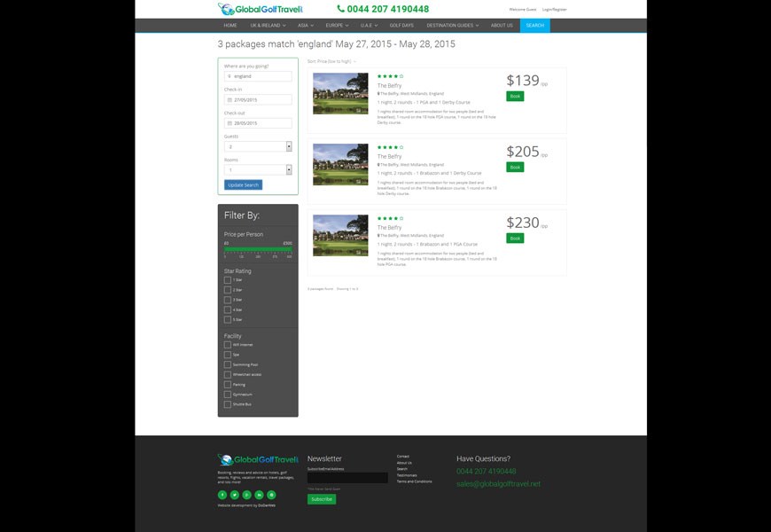Click the newsletter email address field
This screenshot has width=771, height=532.
[x=347, y=478]
